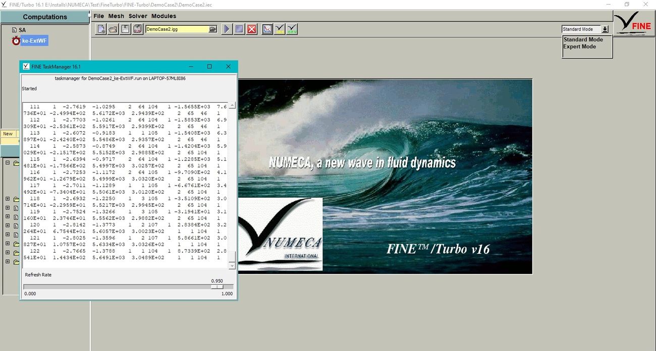
Task: Click the FINE TaskManager title bar icon
Action: (26, 67)
